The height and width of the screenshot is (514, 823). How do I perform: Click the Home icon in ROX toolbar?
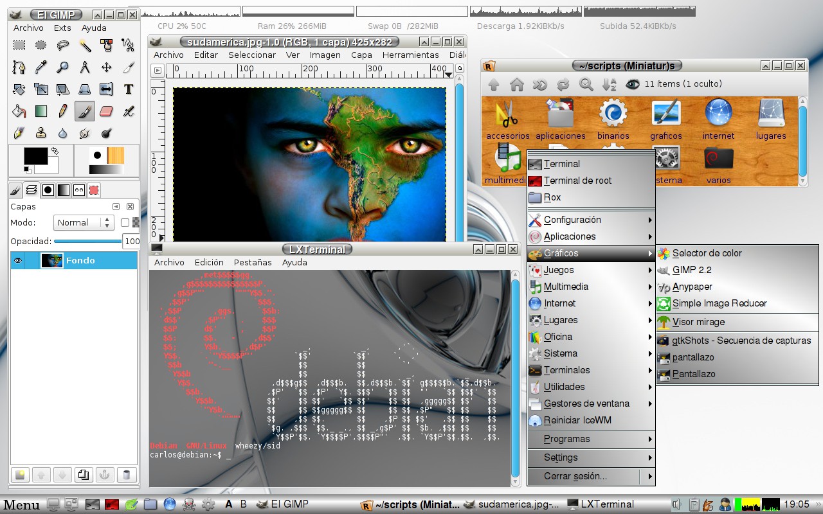[x=516, y=84]
